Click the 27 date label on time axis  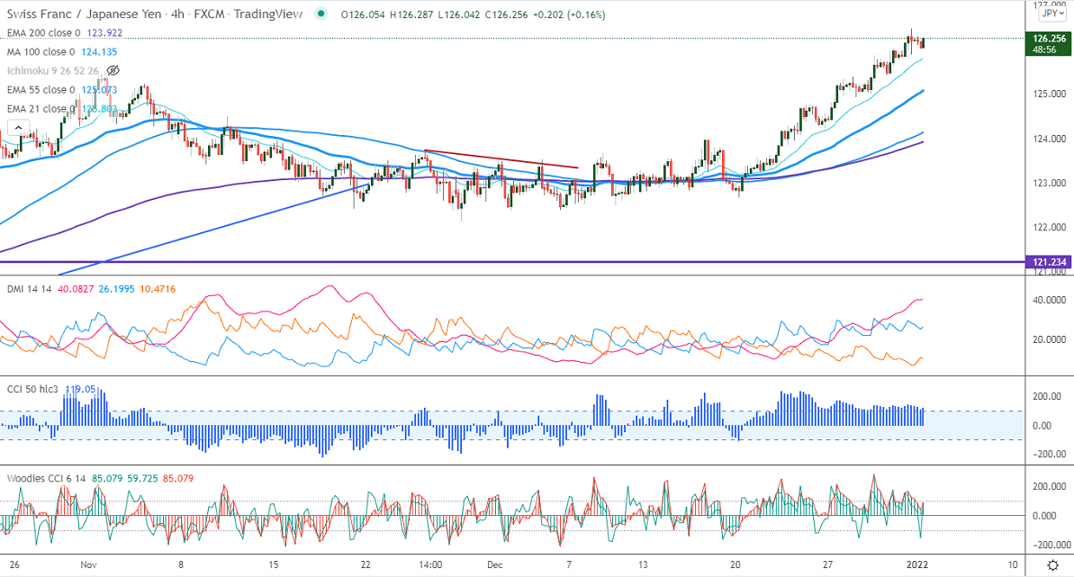tap(827, 565)
